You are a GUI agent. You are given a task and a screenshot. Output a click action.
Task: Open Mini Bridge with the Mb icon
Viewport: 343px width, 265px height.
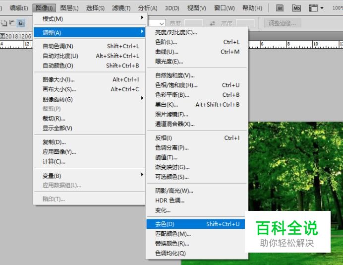pos(296,8)
